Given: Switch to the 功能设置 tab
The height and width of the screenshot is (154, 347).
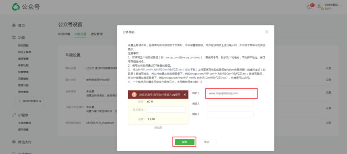Looking at the screenshot, I should [x=80, y=34].
